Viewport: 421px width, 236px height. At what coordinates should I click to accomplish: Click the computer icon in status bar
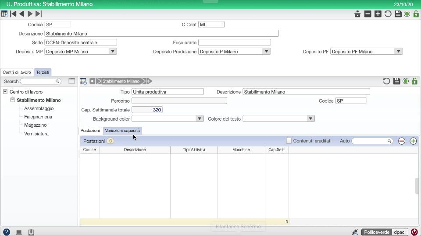click(19, 232)
